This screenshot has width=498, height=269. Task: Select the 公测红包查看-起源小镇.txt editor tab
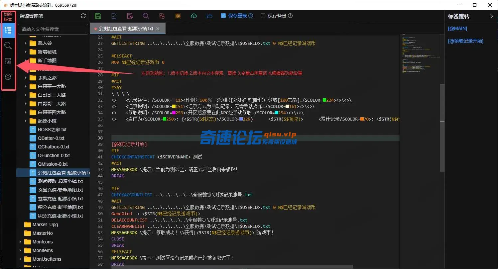(x=128, y=29)
